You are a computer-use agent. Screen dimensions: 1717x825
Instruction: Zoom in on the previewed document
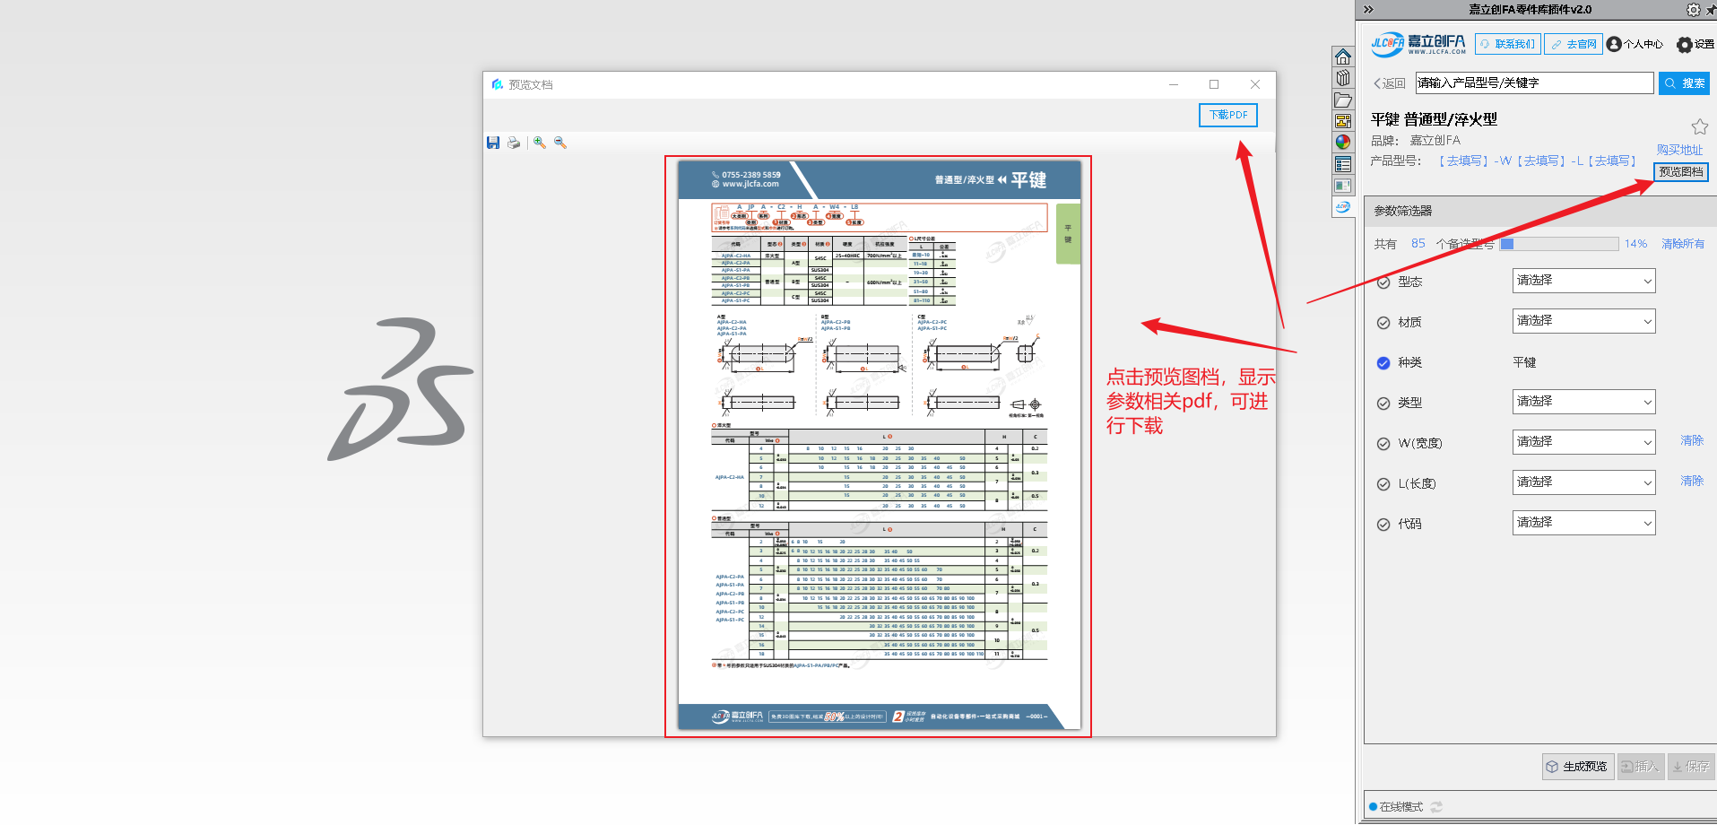point(540,143)
